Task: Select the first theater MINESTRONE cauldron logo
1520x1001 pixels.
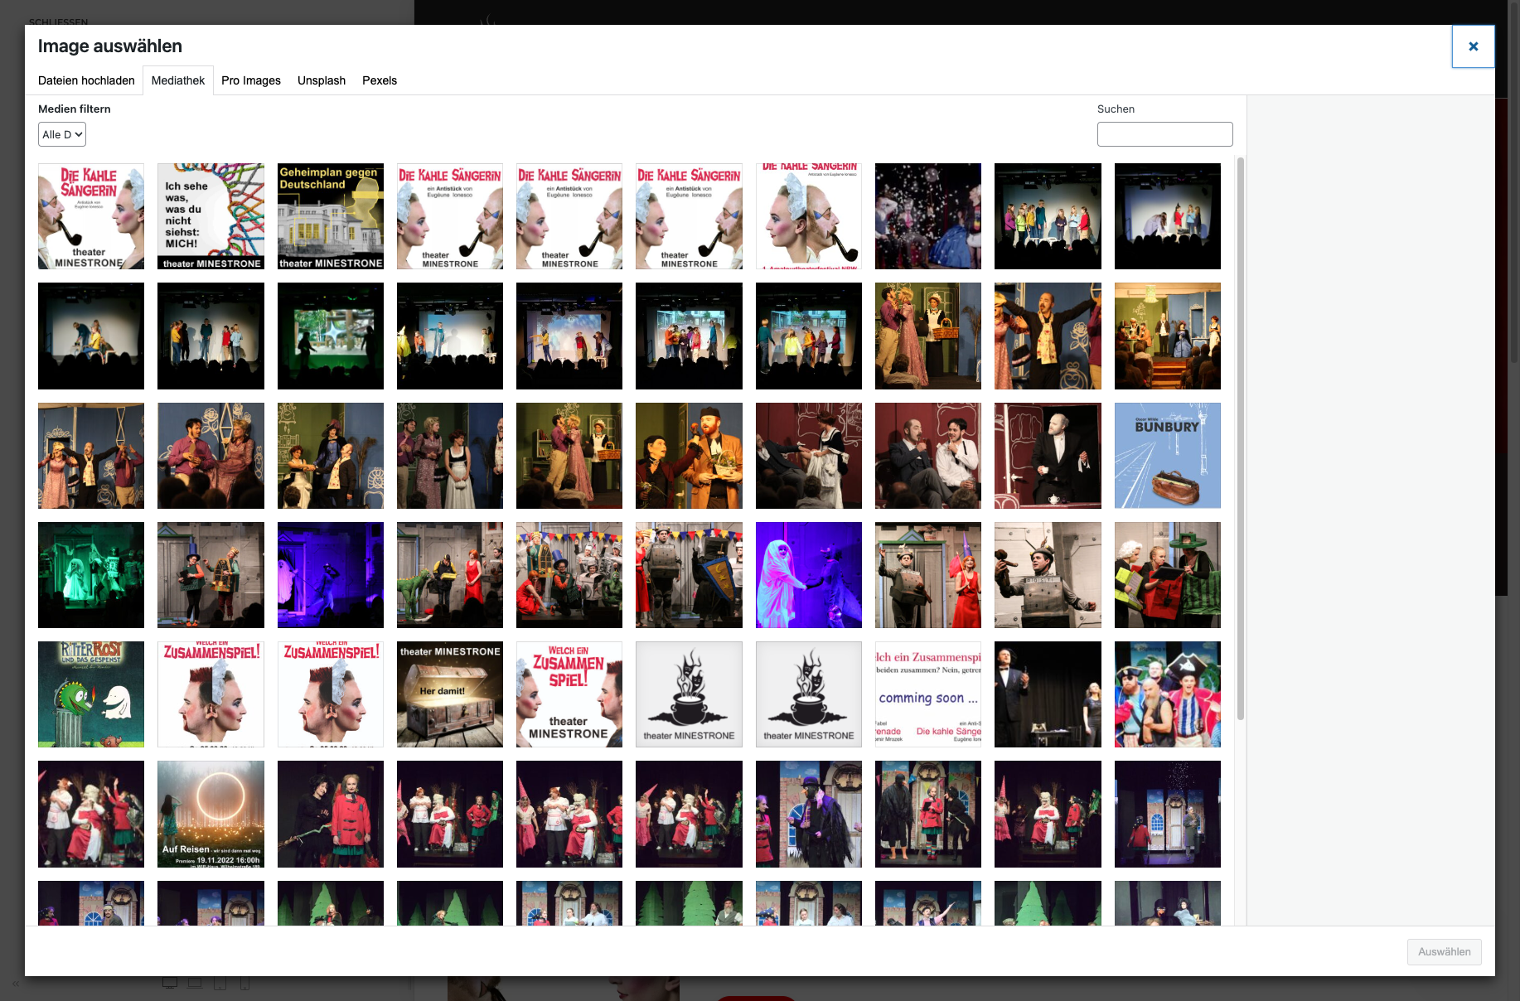Action: point(688,694)
